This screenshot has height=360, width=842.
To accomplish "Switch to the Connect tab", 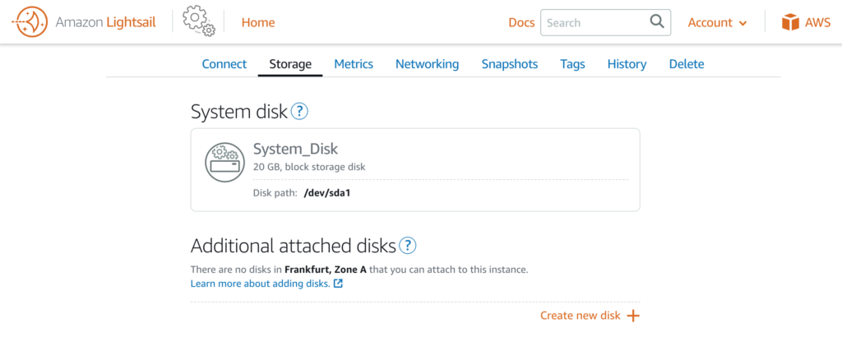I will [224, 64].
